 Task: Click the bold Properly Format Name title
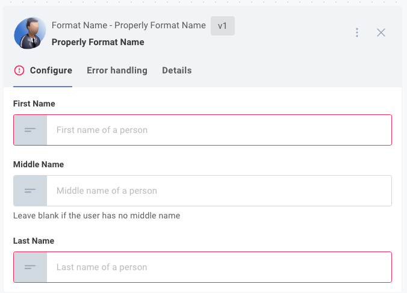(x=98, y=42)
